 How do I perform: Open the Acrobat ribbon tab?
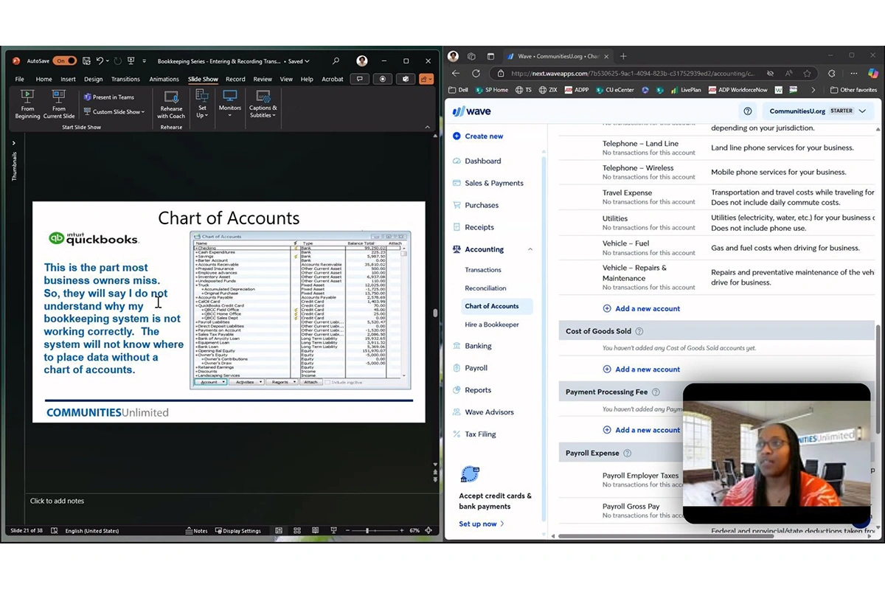333,79
